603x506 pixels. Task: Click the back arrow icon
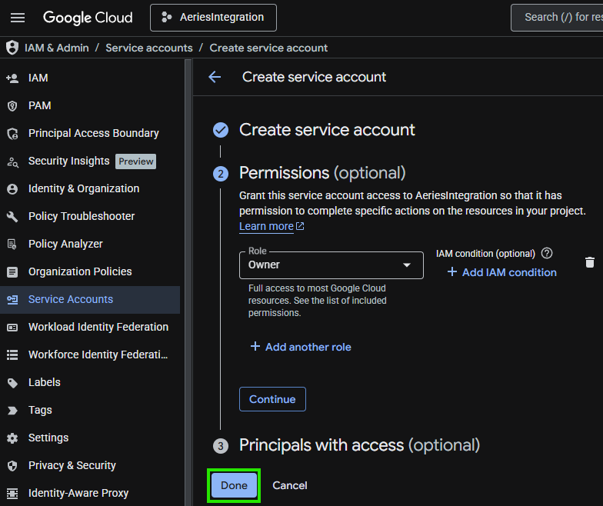click(x=215, y=77)
